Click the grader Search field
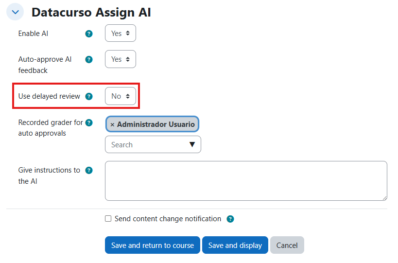The width and height of the screenshot is (398, 263). (146, 145)
